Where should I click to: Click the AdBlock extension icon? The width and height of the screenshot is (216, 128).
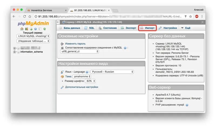(x=197, y=16)
